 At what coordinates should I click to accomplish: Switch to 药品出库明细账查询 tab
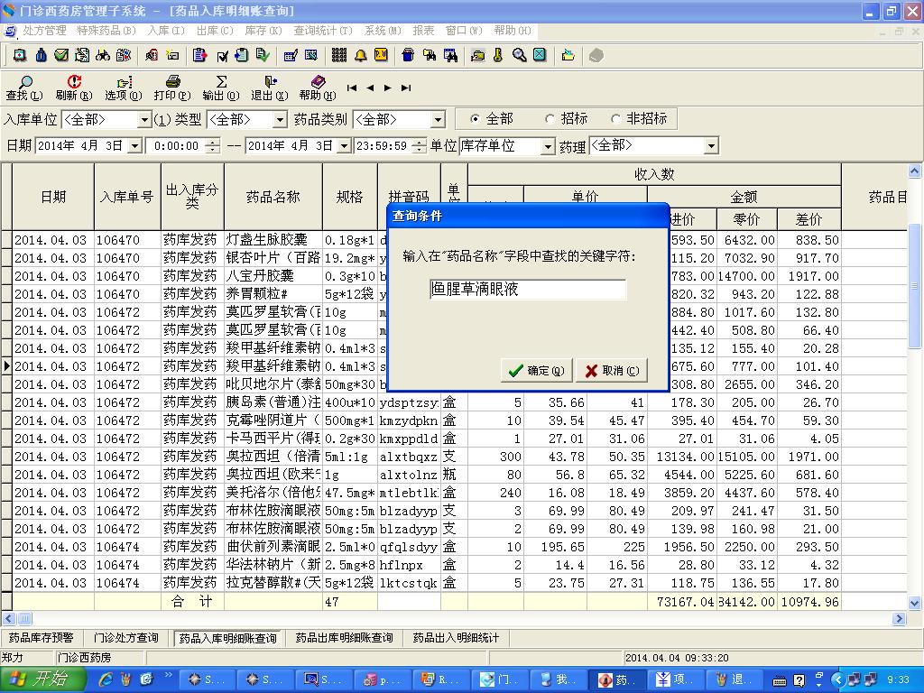pos(344,638)
